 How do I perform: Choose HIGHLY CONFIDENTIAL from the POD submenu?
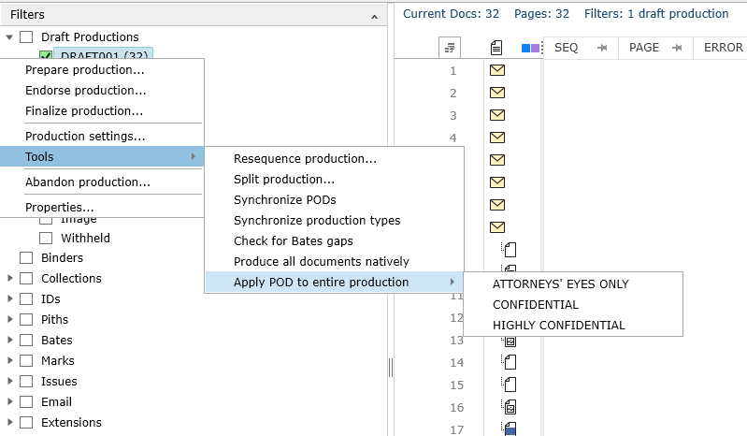click(558, 326)
